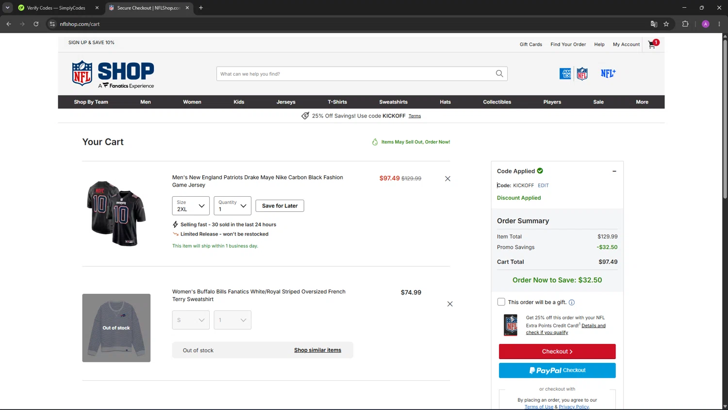The height and width of the screenshot is (410, 728).
Task: Open the Jerseys menu
Action: (286, 102)
